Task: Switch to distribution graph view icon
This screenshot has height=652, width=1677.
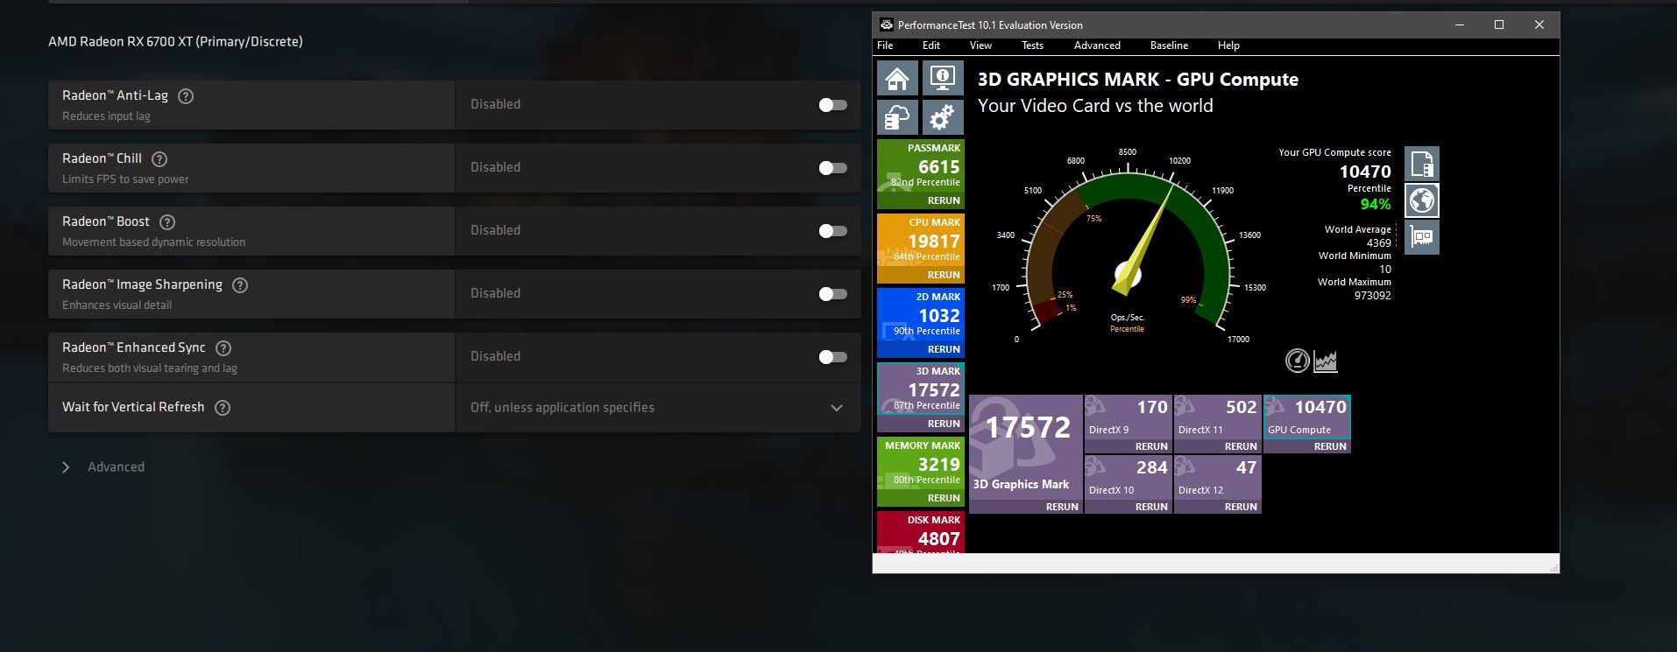Action: coord(1325,361)
